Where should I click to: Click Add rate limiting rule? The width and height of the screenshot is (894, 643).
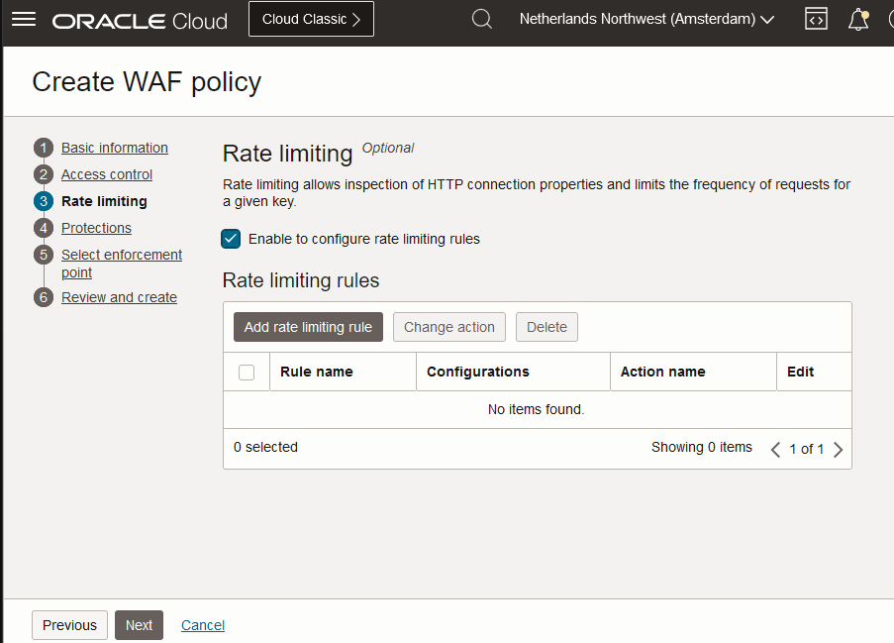(x=308, y=327)
